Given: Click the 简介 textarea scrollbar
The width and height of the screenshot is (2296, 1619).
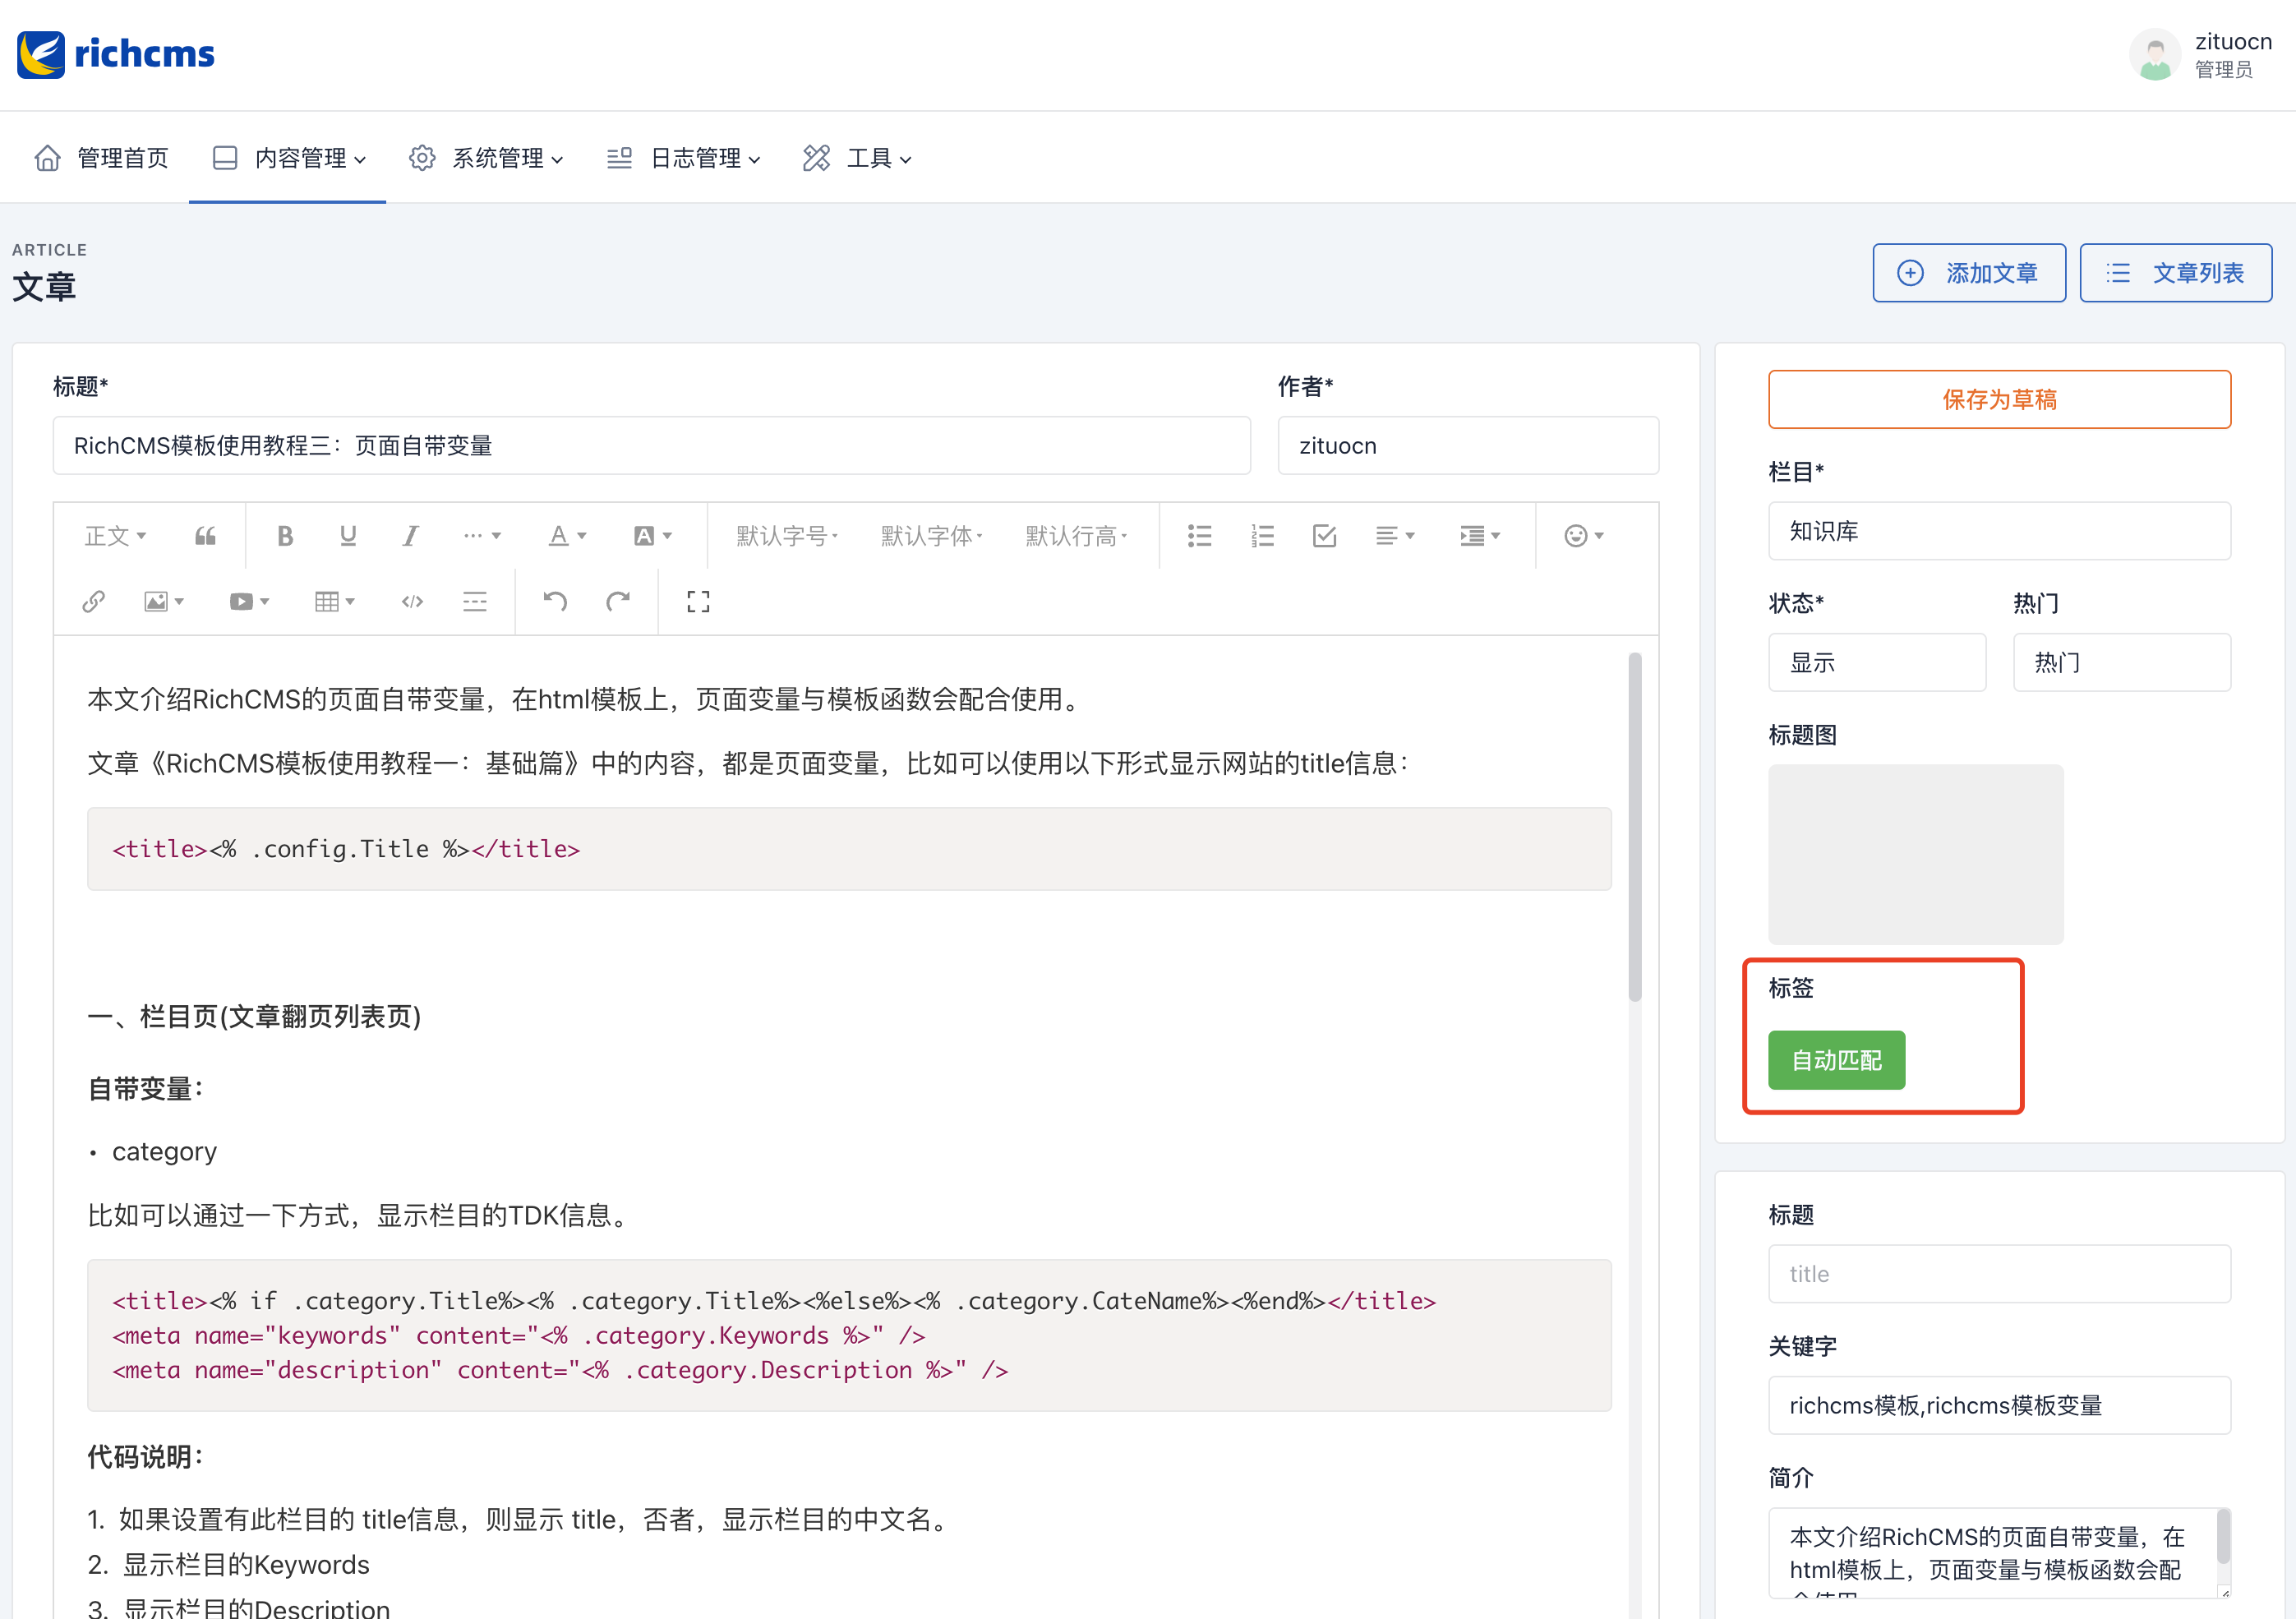Looking at the screenshot, I should [2223, 1536].
